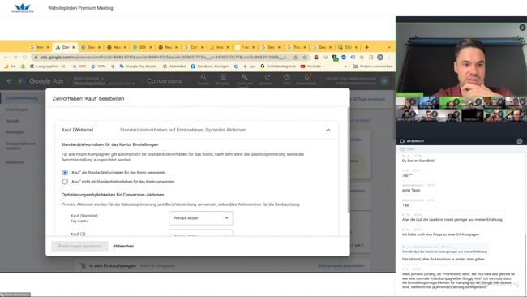Click Zielvorhaben bearbeiten link for Einkaufswagen
The width and height of the screenshot is (527, 297).
(x=341, y=265)
